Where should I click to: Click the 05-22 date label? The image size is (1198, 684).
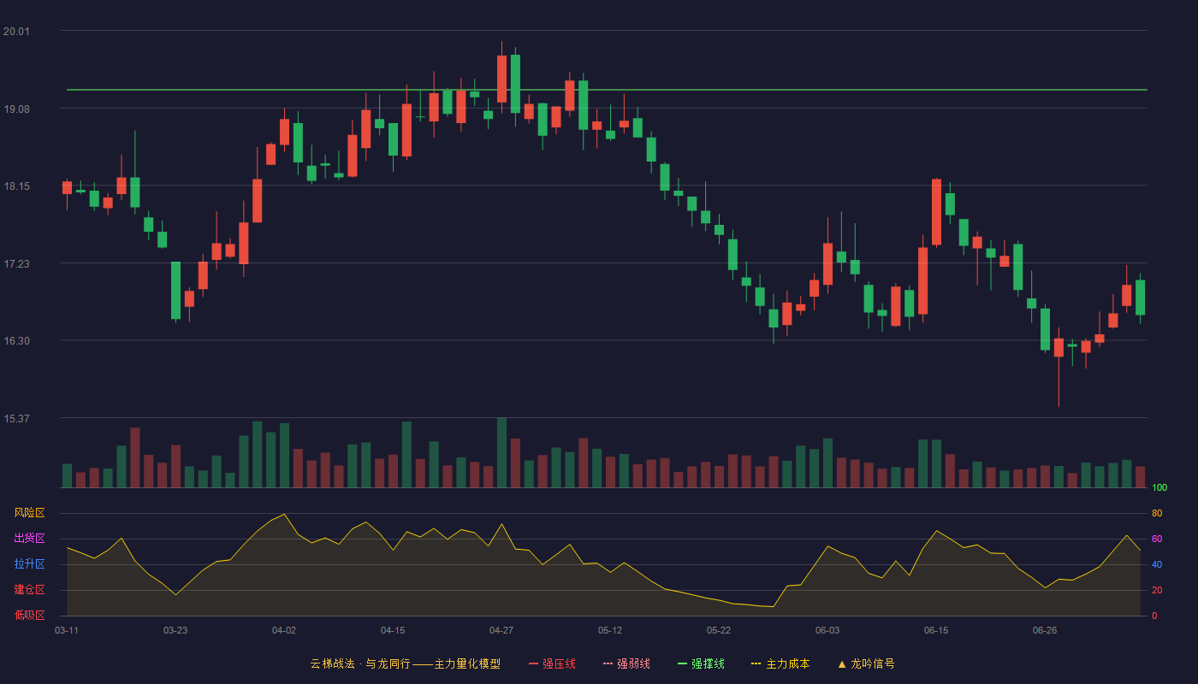click(719, 630)
